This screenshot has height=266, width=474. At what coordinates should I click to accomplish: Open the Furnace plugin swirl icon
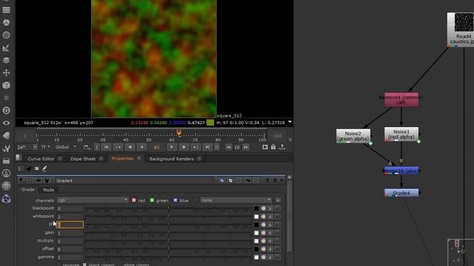(6, 174)
